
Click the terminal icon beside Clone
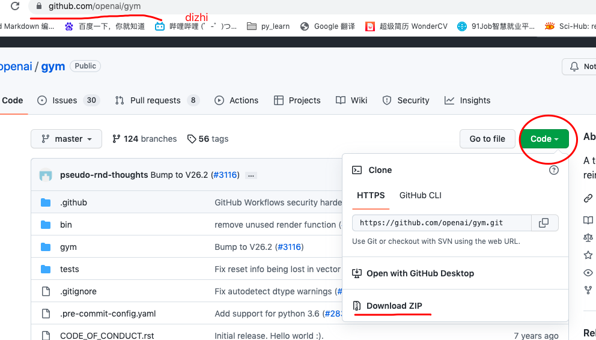point(356,170)
